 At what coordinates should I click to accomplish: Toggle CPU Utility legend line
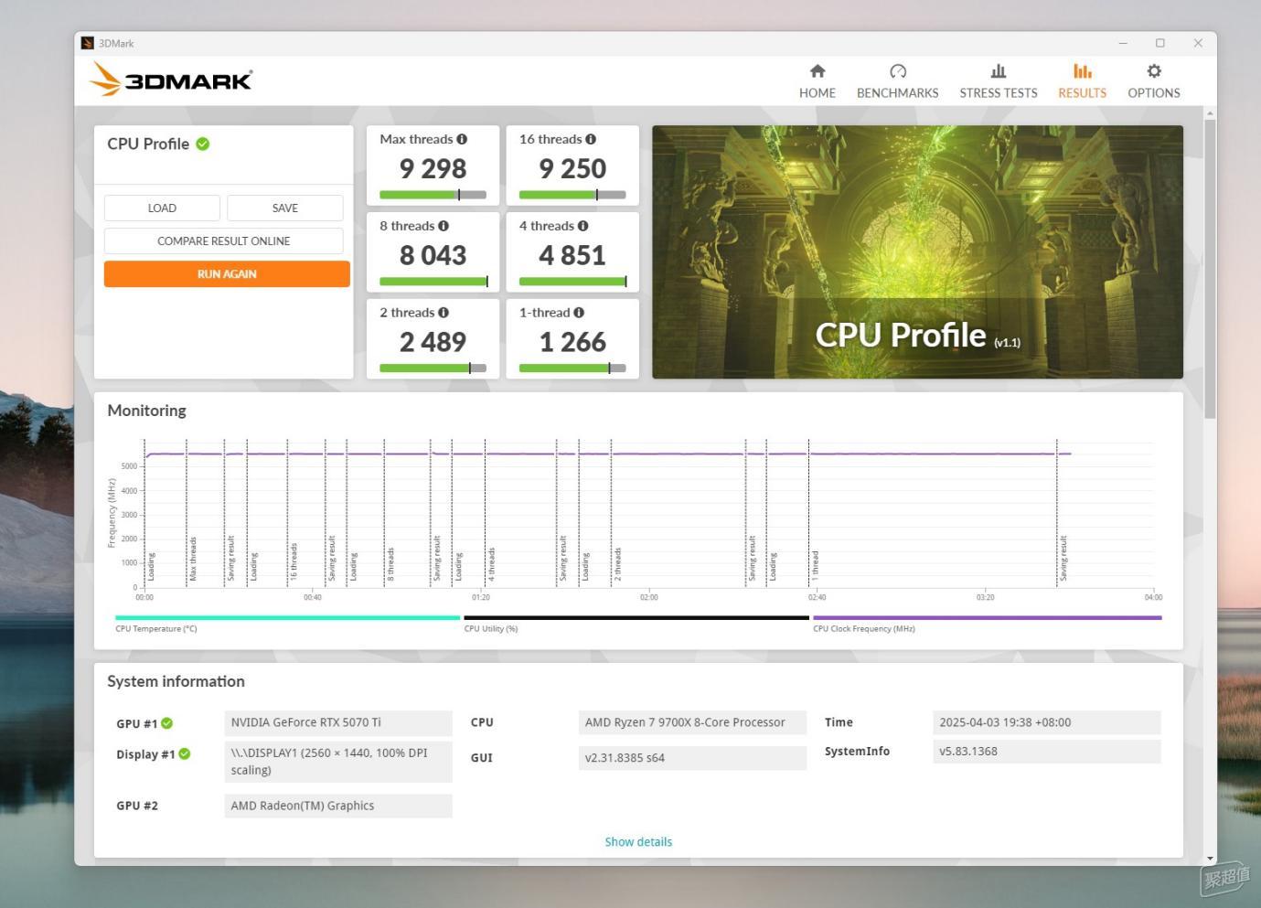click(636, 618)
